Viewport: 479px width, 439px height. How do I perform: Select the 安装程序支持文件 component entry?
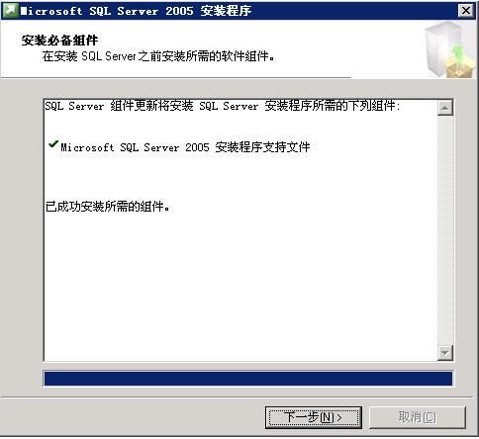pos(185,147)
